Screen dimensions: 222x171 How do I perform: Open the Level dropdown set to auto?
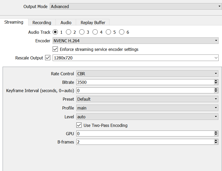click(147, 117)
